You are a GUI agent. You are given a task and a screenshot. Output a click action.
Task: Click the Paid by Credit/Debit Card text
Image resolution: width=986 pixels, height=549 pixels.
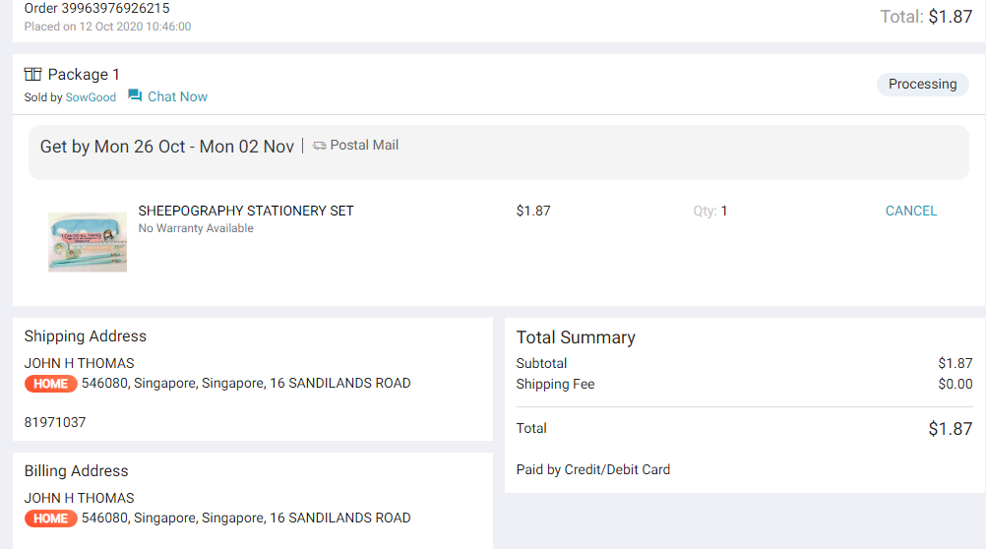click(x=592, y=469)
